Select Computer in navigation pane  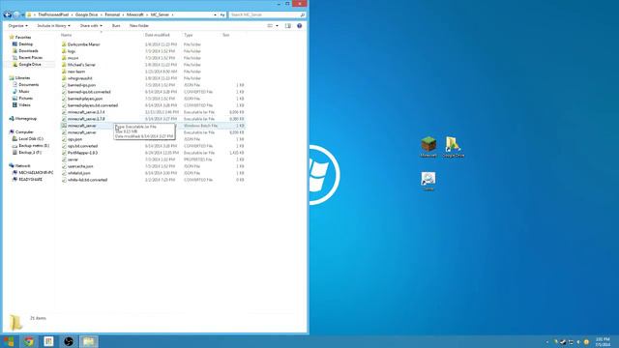coord(24,131)
